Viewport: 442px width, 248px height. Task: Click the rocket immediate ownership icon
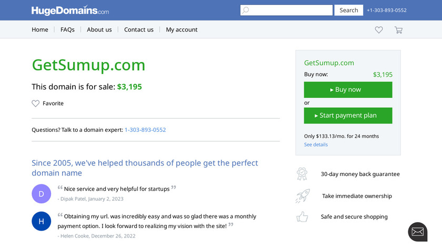[302, 196]
